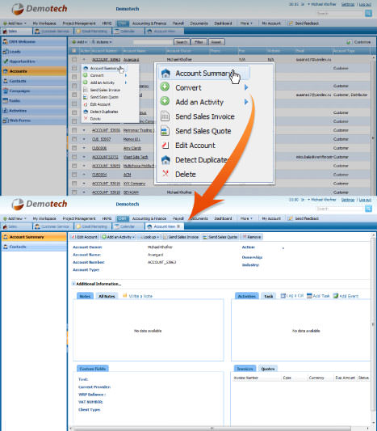Click Log a Call beside the Activities tabs
This screenshot has width=377, height=431.
[292, 296]
